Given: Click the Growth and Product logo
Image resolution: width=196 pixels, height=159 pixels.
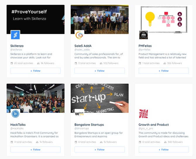Looking at the screenshot, I should 143,114.
